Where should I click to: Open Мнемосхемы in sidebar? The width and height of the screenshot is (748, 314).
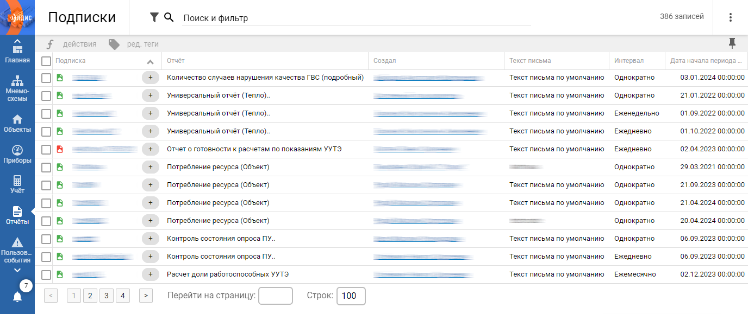point(17,89)
